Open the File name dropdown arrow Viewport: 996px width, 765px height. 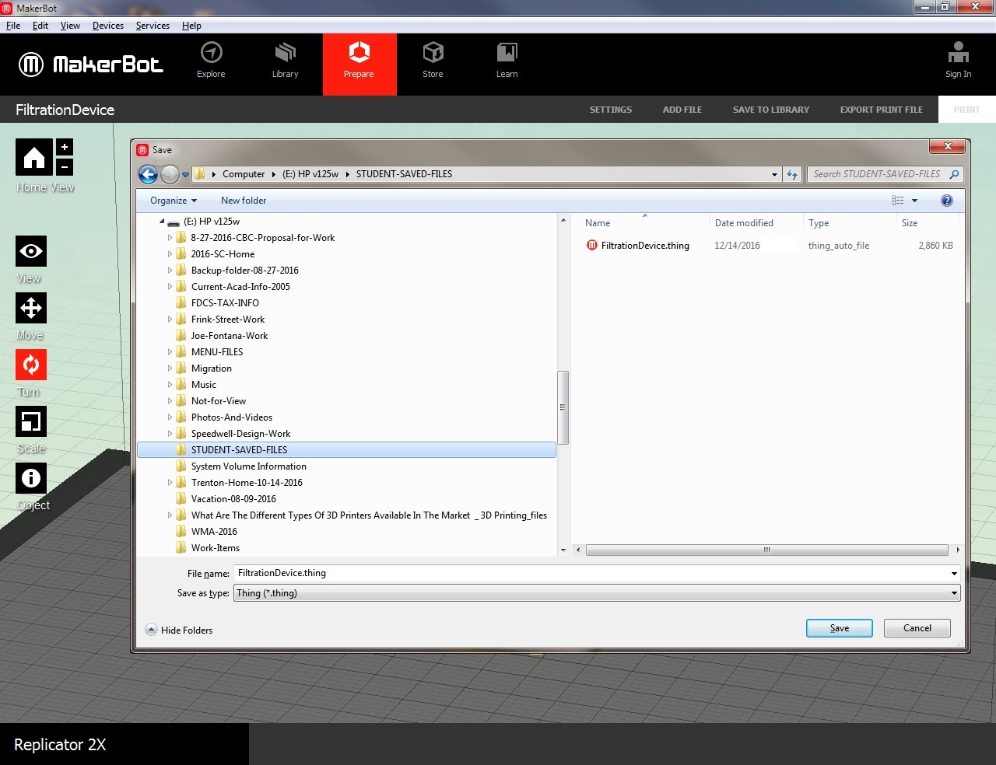[x=954, y=574]
